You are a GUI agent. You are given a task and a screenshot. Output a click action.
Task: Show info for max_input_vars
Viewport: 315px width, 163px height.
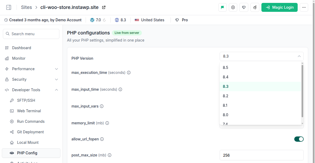pos(102,106)
